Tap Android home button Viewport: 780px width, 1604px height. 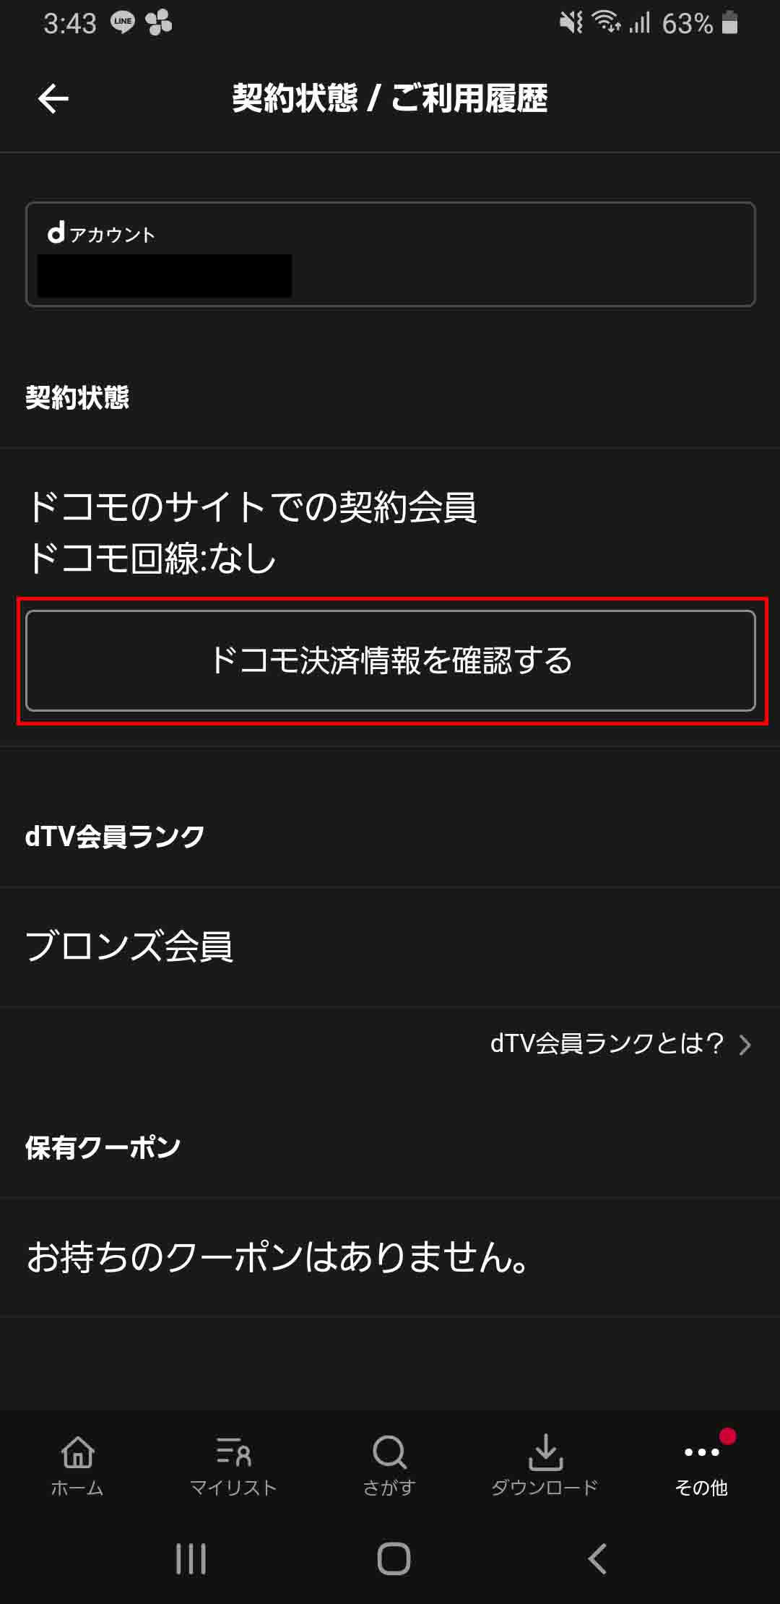[x=394, y=1558]
